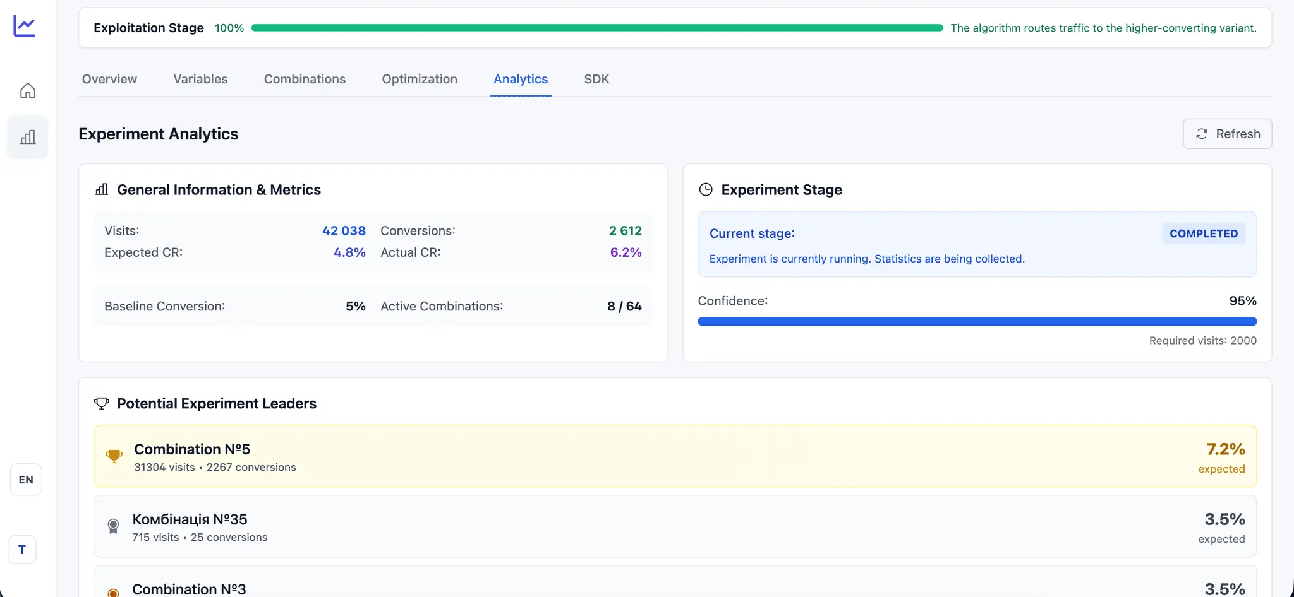
Task: Click the 7.2% expected rate
Action: pos(1226,449)
